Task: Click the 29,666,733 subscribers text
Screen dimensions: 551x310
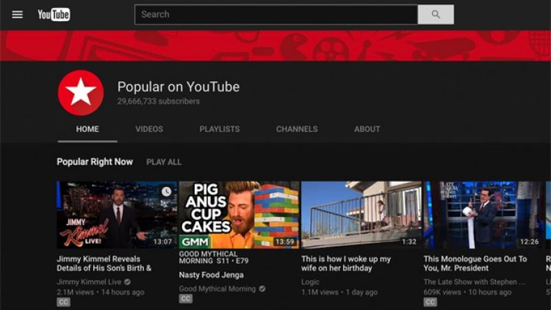Action: [x=158, y=101]
